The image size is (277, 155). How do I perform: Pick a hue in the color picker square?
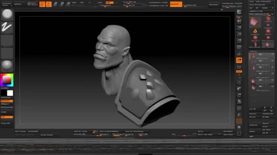[7, 80]
